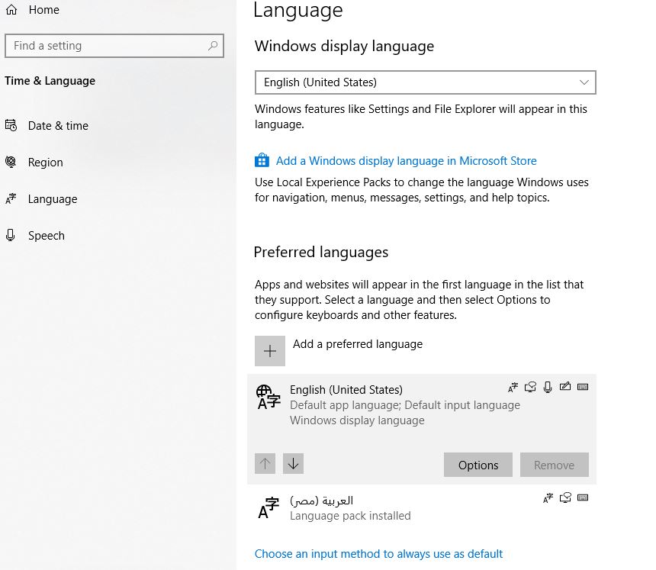Click the disabled move up arrow
This screenshot has width=656, height=570.
pos(265,464)
